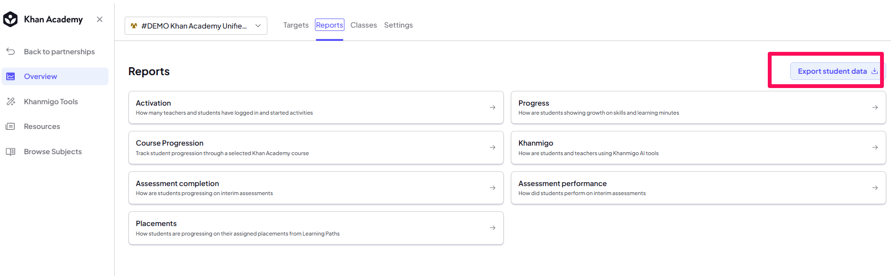Go back to partnerships
Screen dimensions: 891x276
click(55, 51)
